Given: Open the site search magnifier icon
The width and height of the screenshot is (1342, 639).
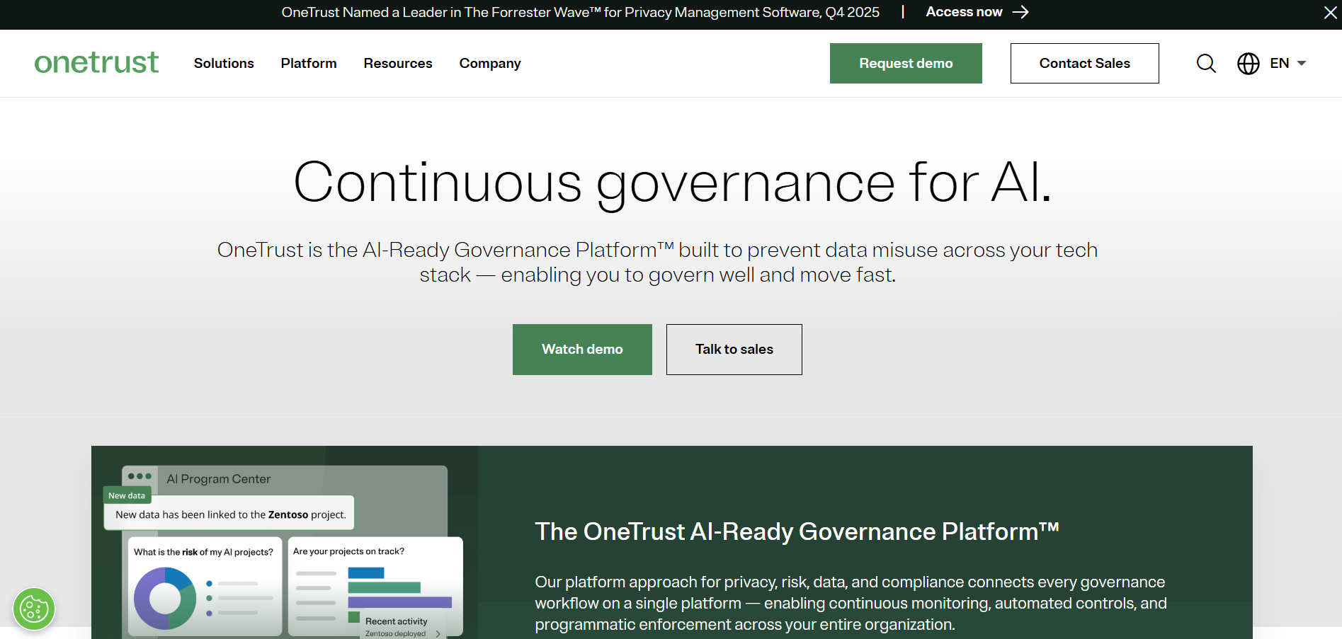Looking at the screenshot, I should [x=1206, y=64].
